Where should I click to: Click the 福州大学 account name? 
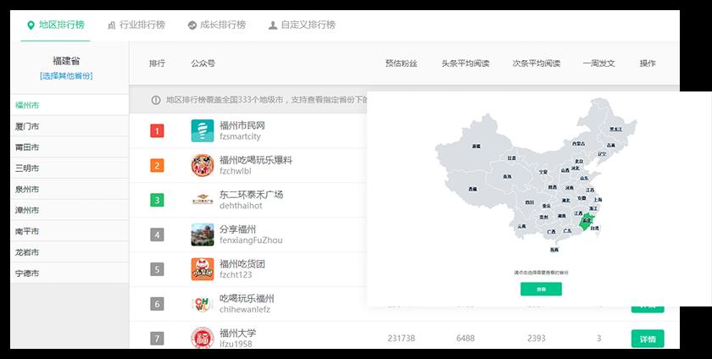[237, 333]
